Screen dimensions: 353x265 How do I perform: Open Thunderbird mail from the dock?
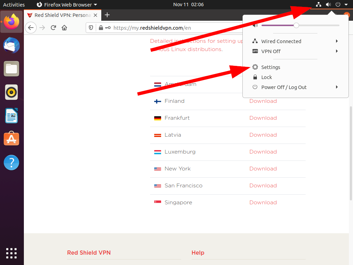click(x=11, y=45)
